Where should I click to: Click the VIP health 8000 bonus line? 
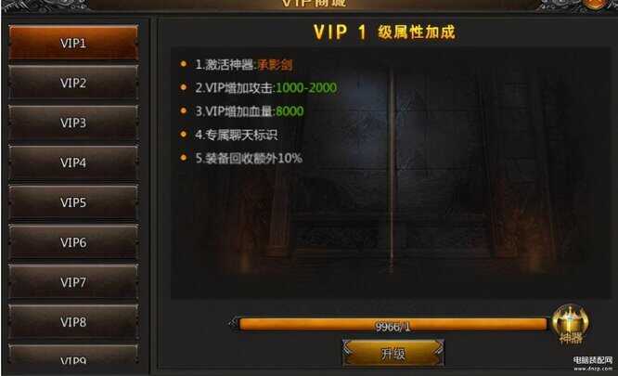pyautogui.click(x=250, y=111)
